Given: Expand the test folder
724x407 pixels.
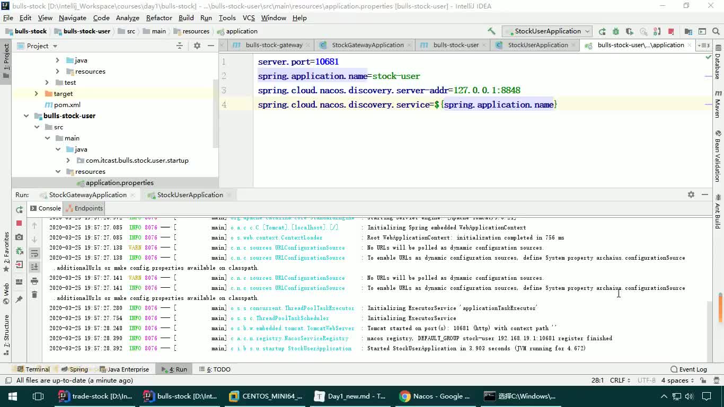Looking at the screenshot, I should tap(47, 82).
